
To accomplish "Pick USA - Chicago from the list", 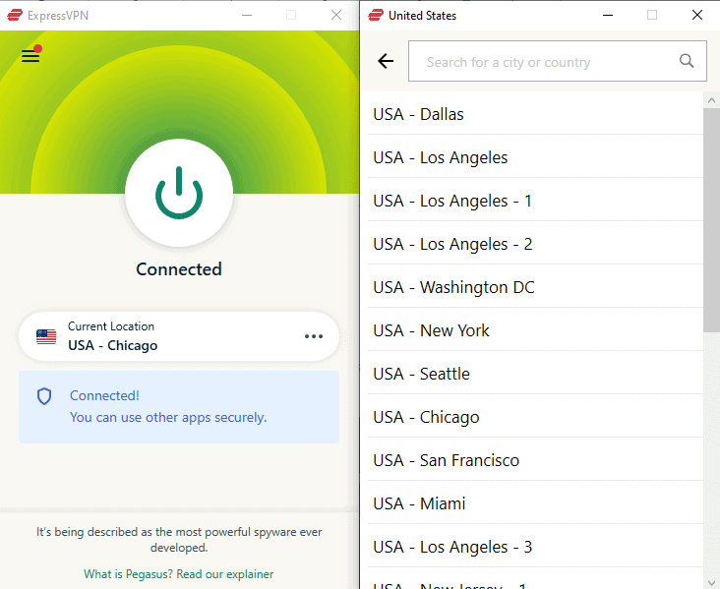I will point(535,416).
